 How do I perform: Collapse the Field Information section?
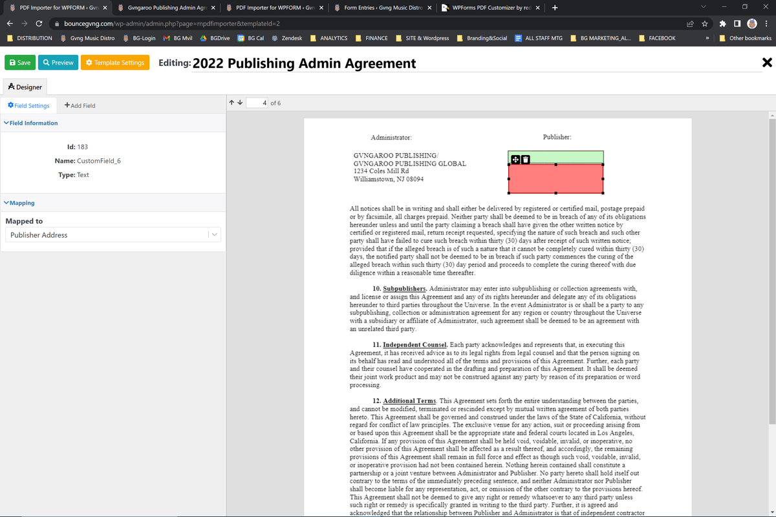[31, 123]
